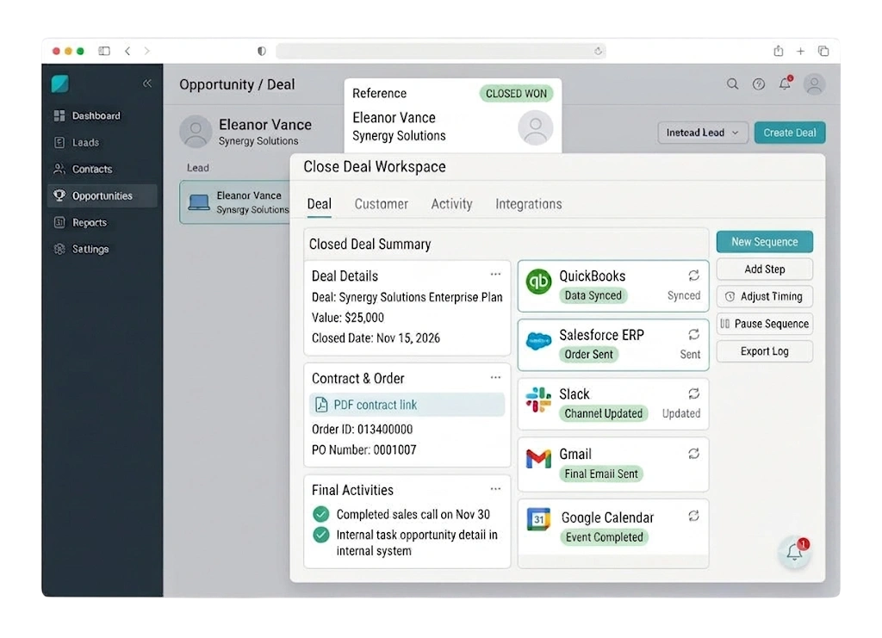The image size is (882, 638).
Task: Open the Gmail integration icon
Action: click(x=538, y=459)
